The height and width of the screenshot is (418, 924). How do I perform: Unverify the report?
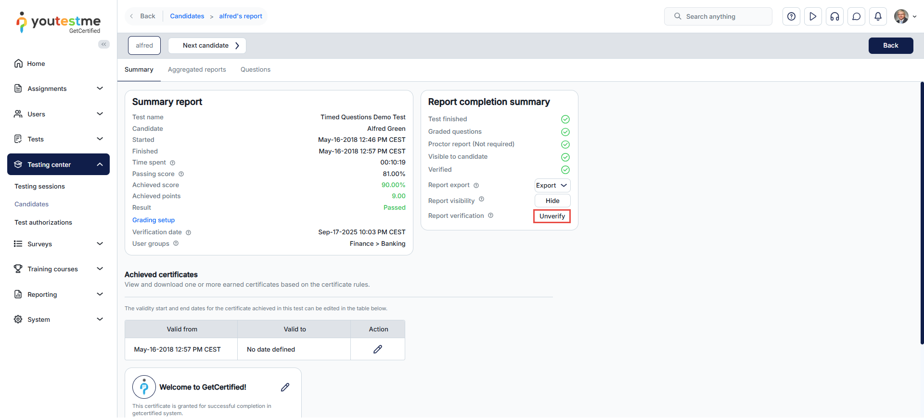[x=552, y=216]
